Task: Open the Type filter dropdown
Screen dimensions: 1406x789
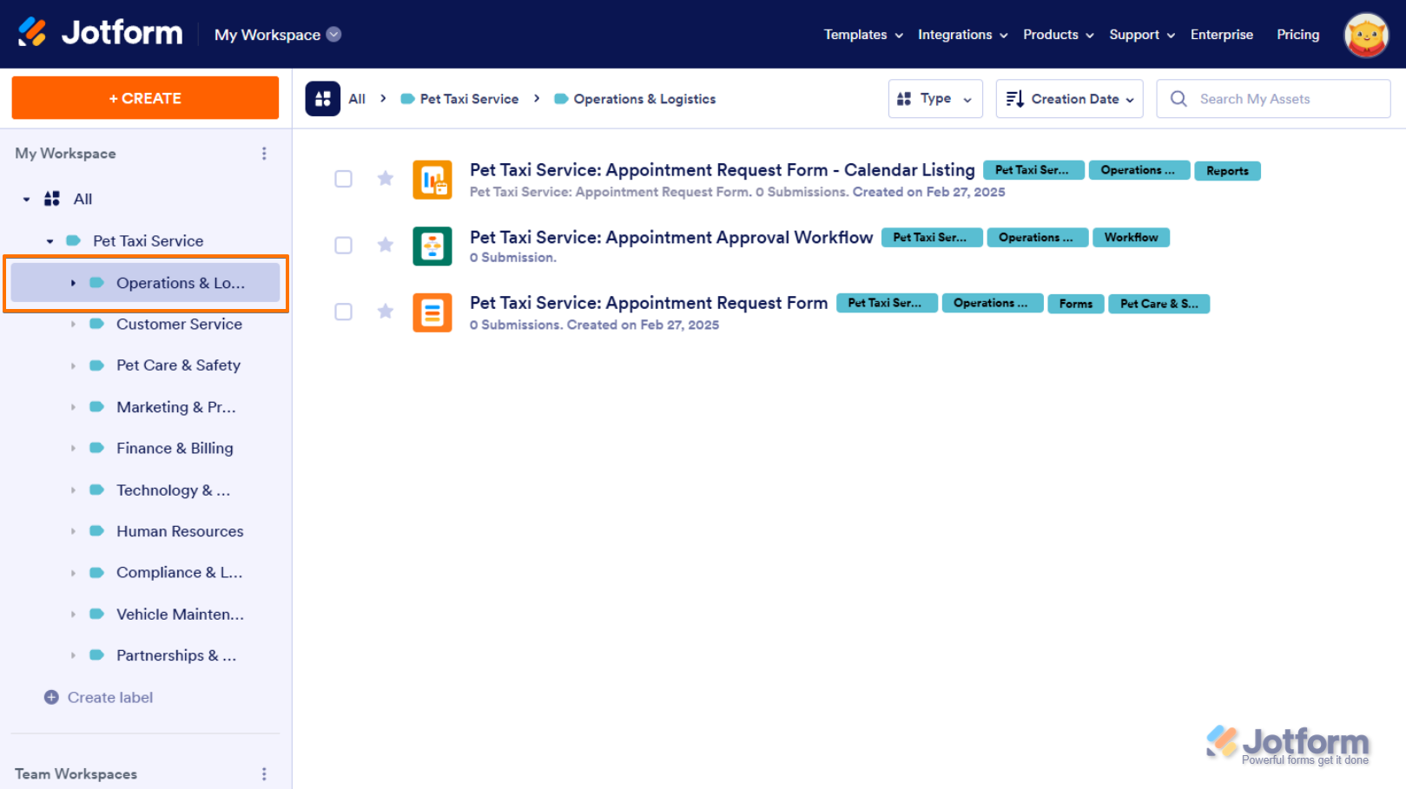Action: 934,99
